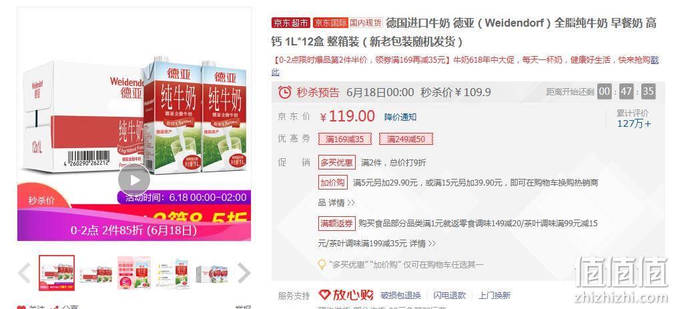674x309 pixels.
Task: Open the 降价通知 price alert link
Action: click(400, 117)
